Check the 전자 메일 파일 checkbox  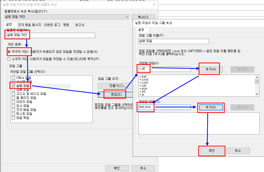(14, 110)
